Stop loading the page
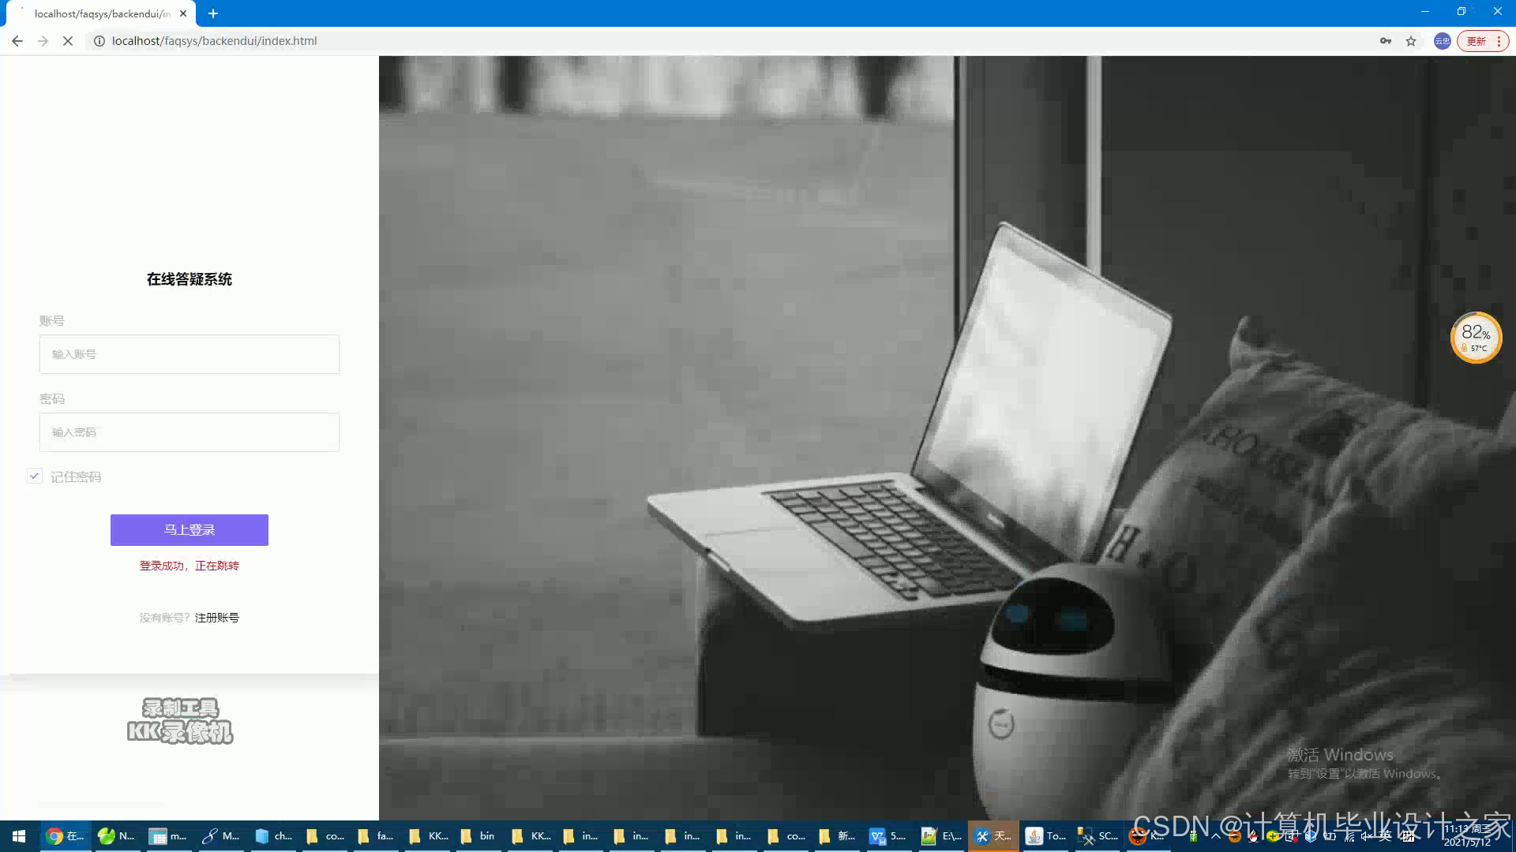This screenshot has height=852, width=1516. pyautogui.click(x=68, y=41)
